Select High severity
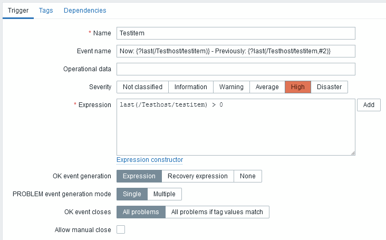 click(297, 87)
